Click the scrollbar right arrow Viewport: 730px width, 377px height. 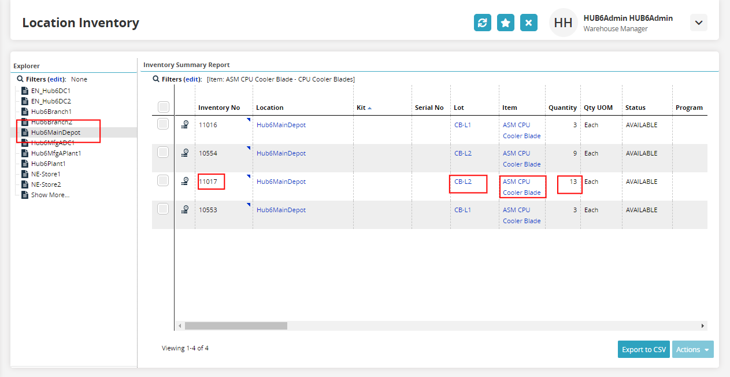click(702, 326)
